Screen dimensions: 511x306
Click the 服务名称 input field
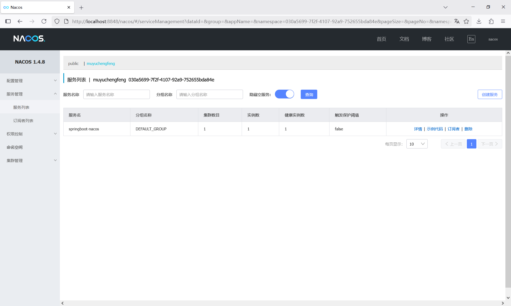tap(116, 94)
